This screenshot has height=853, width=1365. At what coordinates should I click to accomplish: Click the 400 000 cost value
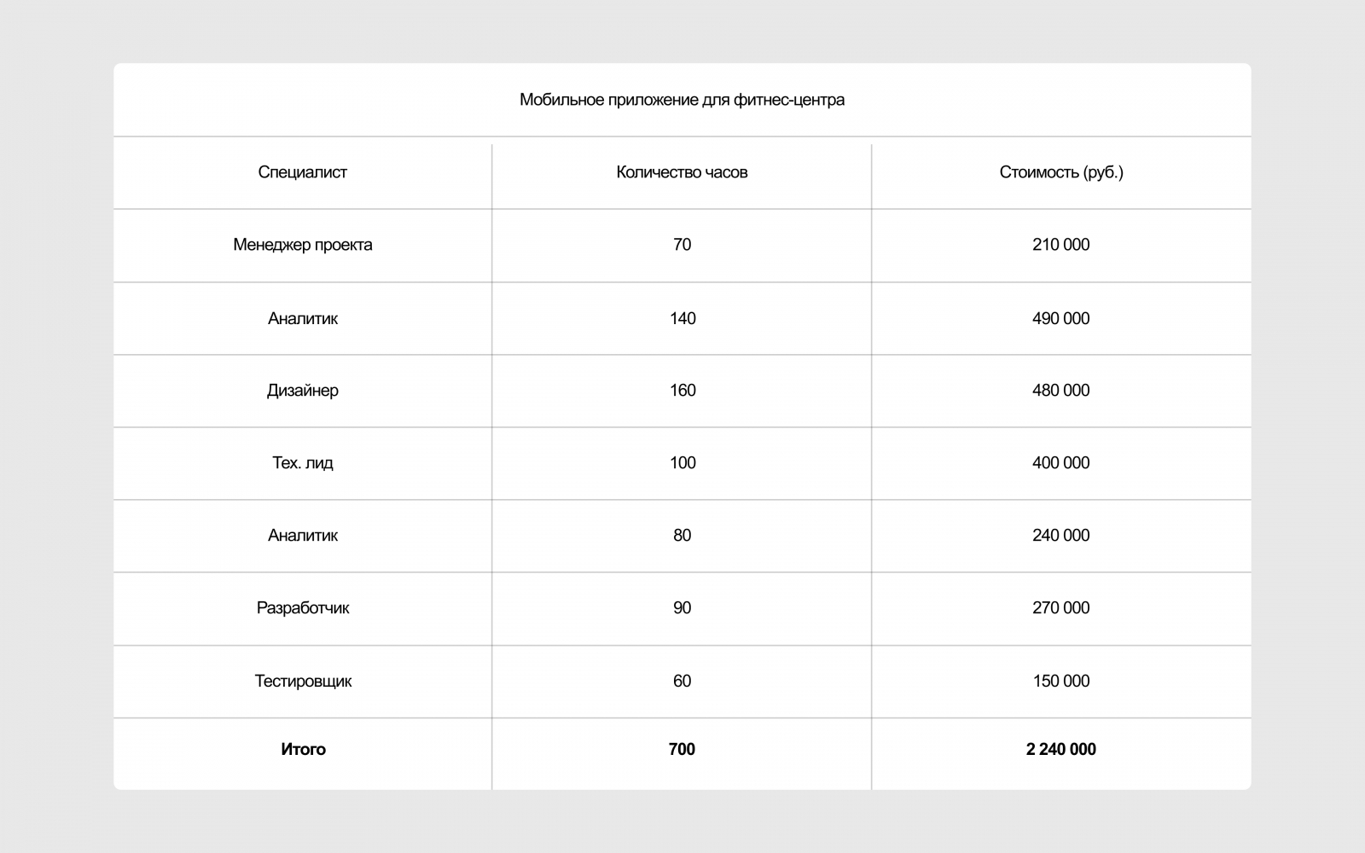point(1060,463)
